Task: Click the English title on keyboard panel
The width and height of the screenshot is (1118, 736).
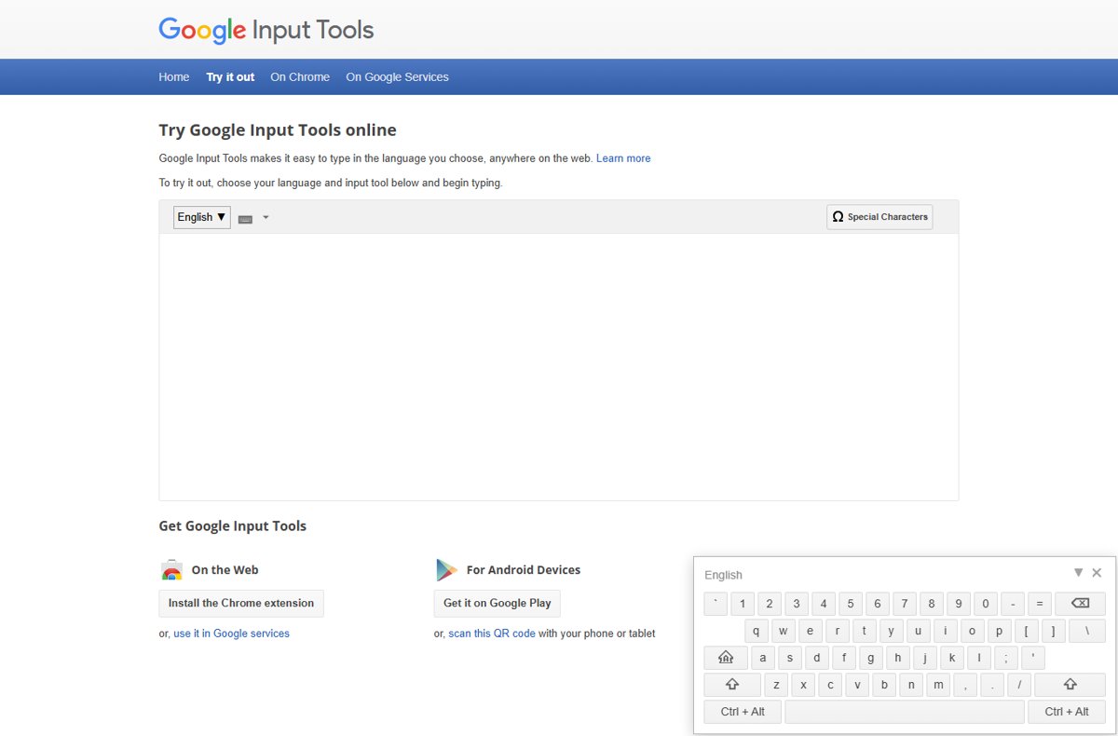Action: [723, 575]
